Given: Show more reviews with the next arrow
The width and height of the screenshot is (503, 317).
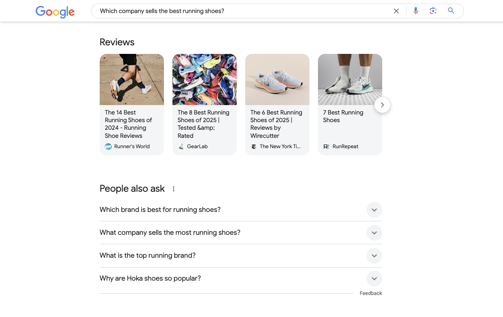Looking at the screenshot, I should pyautogui.click(x=382, y=105).
